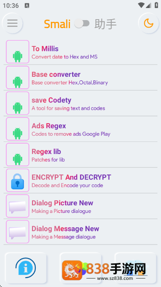
Task: Click Base converter Hex,Octal,Binary description
Action: pos(70,83)
